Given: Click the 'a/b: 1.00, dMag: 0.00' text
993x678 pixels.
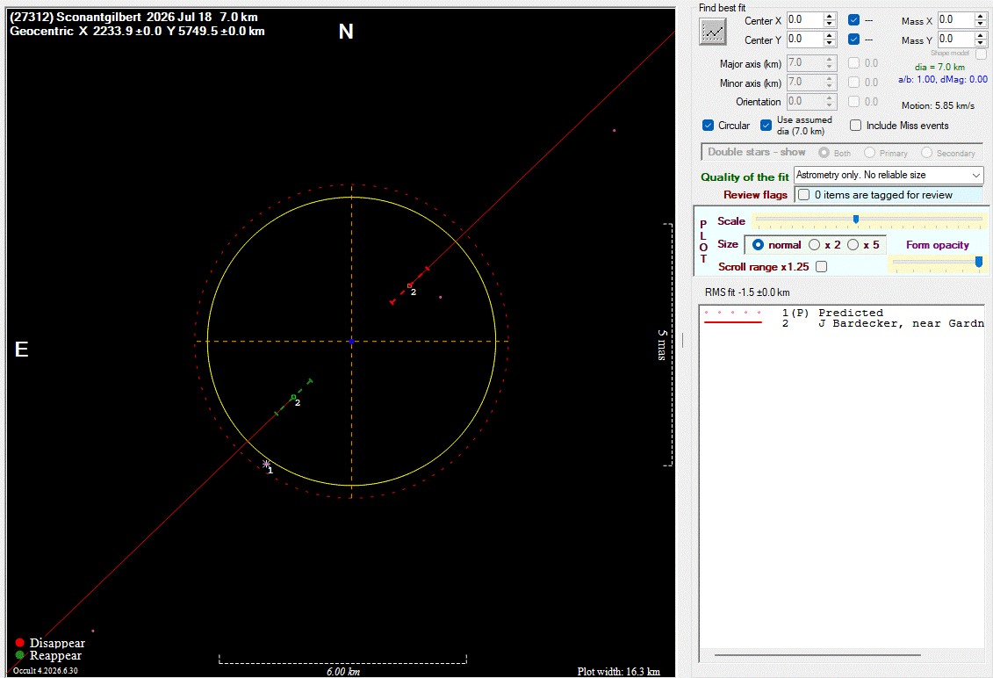Looking at the screenshot, I should click(942, 79).
